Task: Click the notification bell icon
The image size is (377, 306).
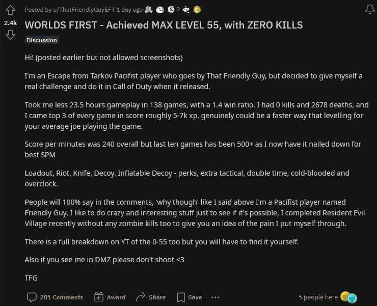Action: click(x=370, y=10)
